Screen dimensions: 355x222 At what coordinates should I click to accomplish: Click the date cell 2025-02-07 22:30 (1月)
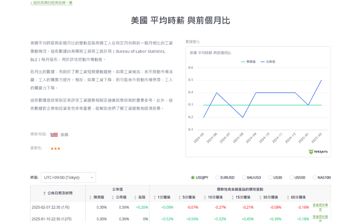pos(51,207)
